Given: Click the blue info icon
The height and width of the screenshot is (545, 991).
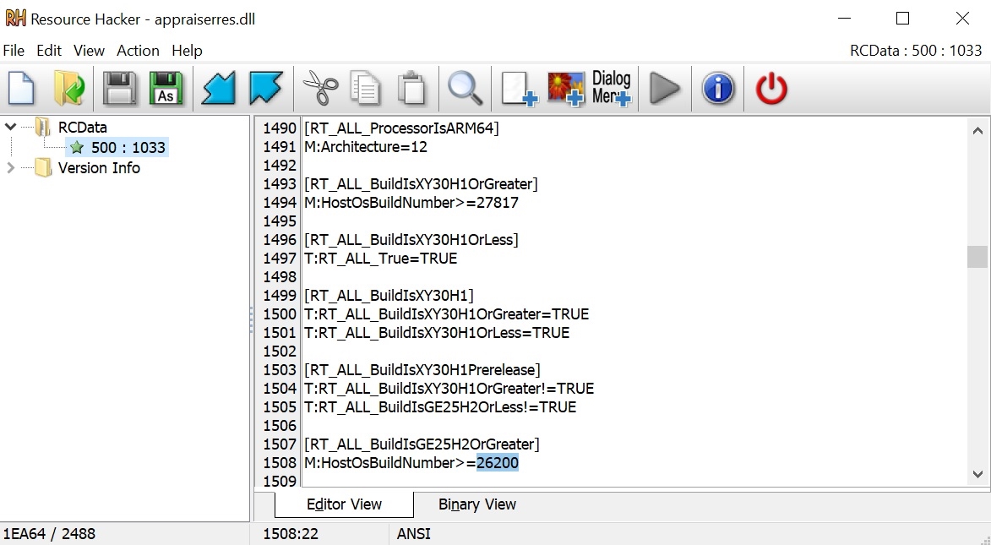Looking at the screenshot, I should (x=718, y=89).
